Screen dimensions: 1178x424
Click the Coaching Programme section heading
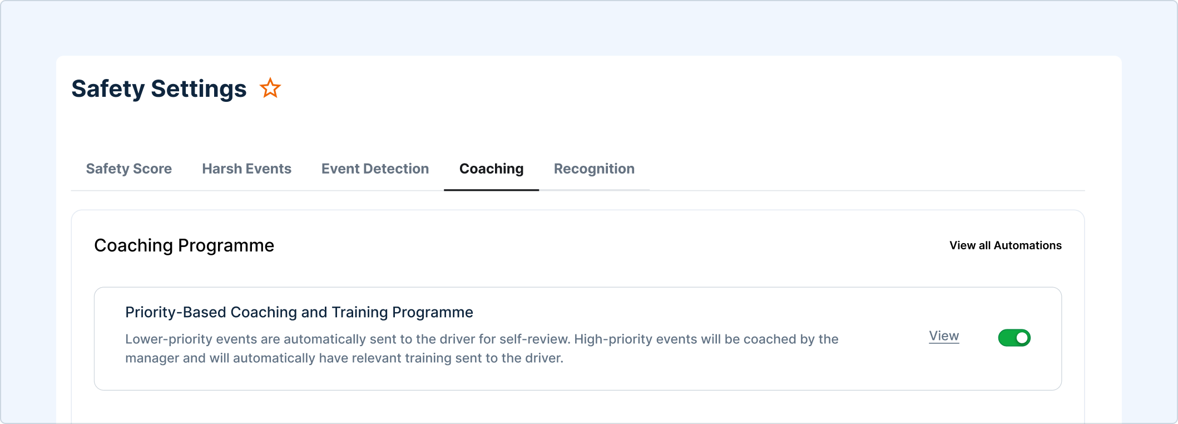(x=184, y=245)
